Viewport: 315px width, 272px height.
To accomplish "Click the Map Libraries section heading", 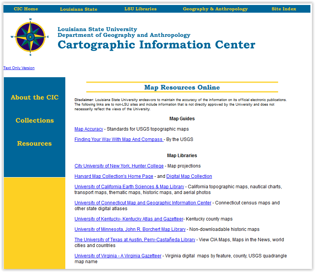I will click(x=182, y=156).
